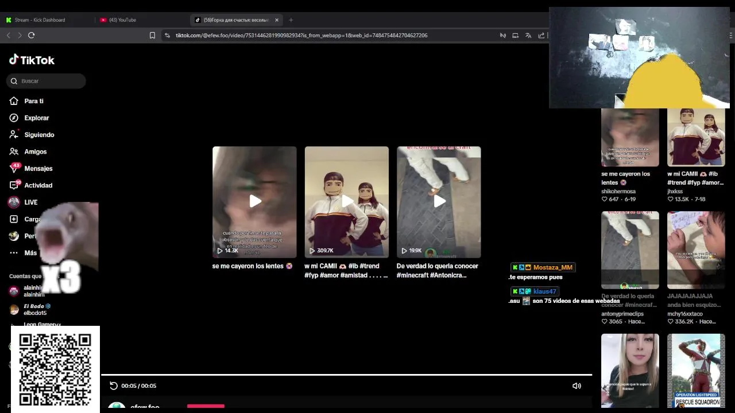Screen dimensions: 735x413
Task: Switch to Stream - Kick Dashboard tab
Action: coord(40,20)
